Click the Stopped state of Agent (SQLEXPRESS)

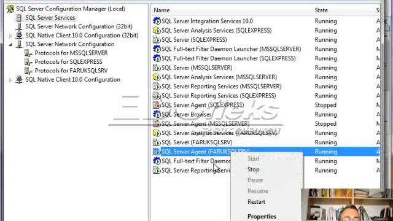point(325,105)
